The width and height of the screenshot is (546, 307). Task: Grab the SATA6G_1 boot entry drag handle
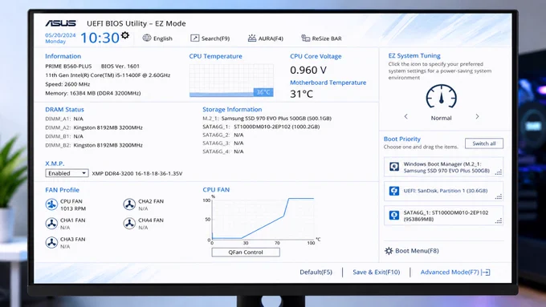499,220
